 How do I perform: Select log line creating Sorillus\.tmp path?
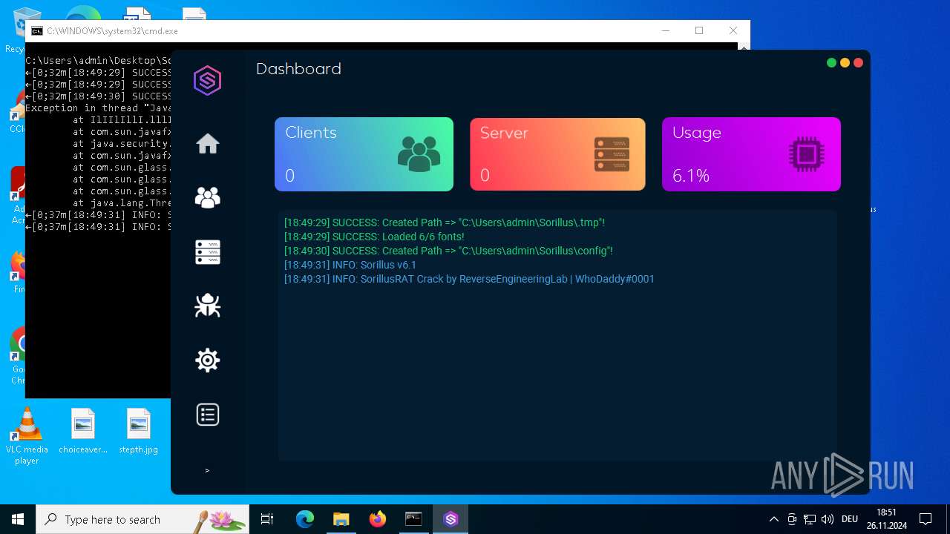(x=445, y=222)
